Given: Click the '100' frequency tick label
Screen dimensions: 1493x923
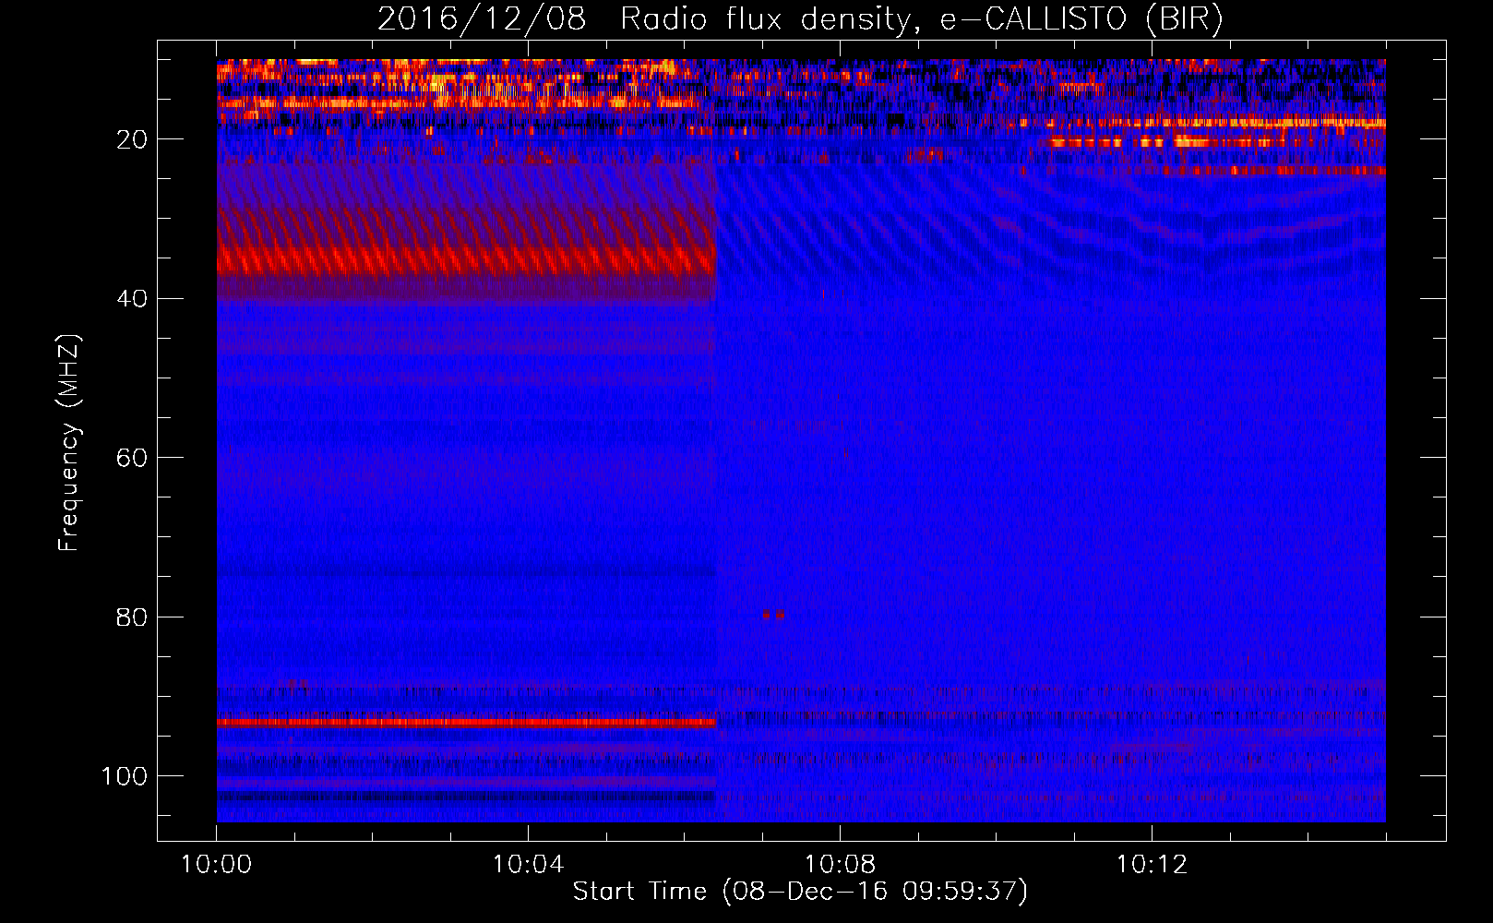Looking at the screenshot, I should point(125,776).
